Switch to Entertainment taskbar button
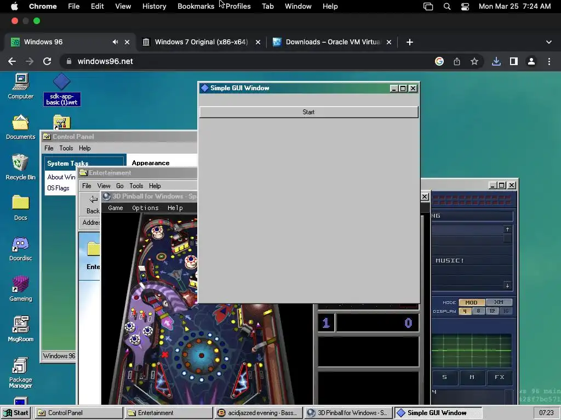This screenshot has height=420, width=561. coord(169,413)
